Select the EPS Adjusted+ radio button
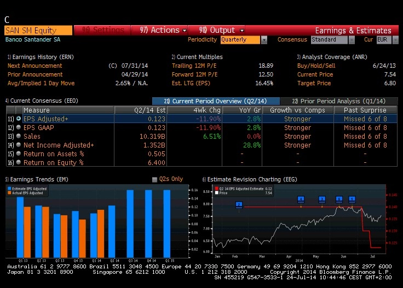Viewport: 403px width, 288px height. pyautogui.click(x=19, y=119)
